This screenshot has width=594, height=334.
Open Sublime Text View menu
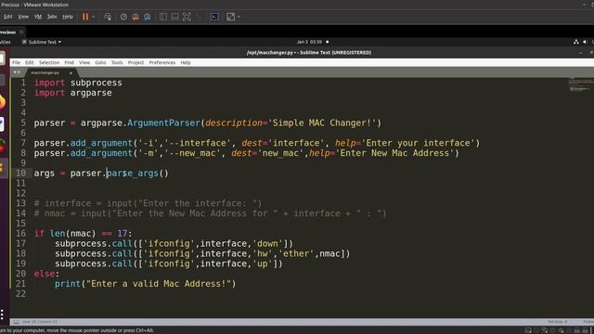[84, 62]
